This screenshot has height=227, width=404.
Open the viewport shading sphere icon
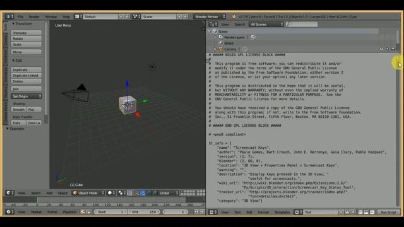pos(111,193)
